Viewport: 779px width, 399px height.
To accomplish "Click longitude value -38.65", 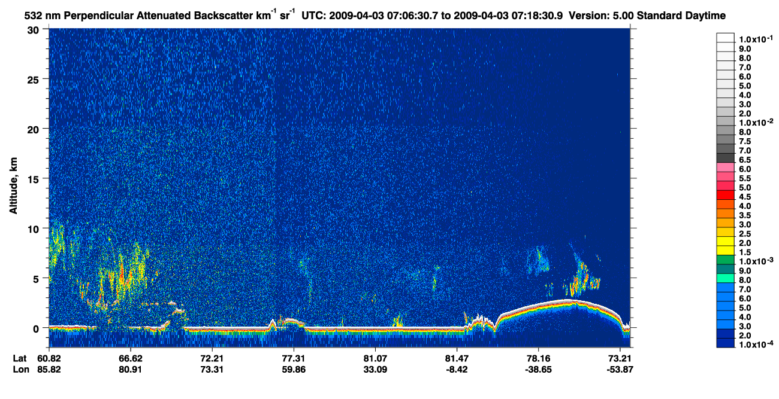I will click(538, 369).
